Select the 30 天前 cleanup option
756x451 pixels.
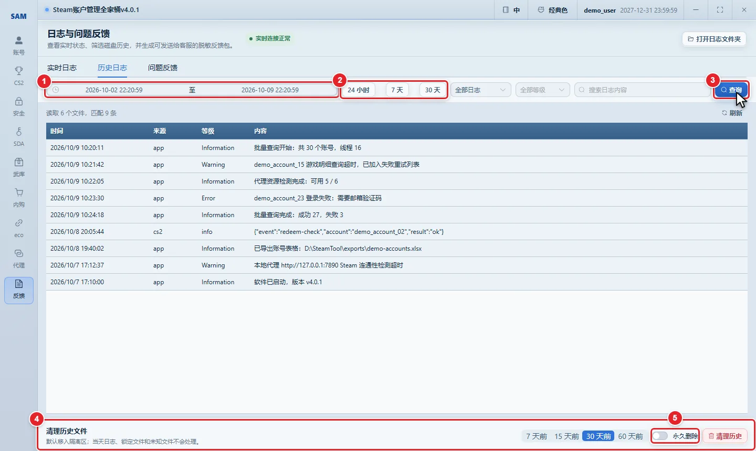coord(598,436)
